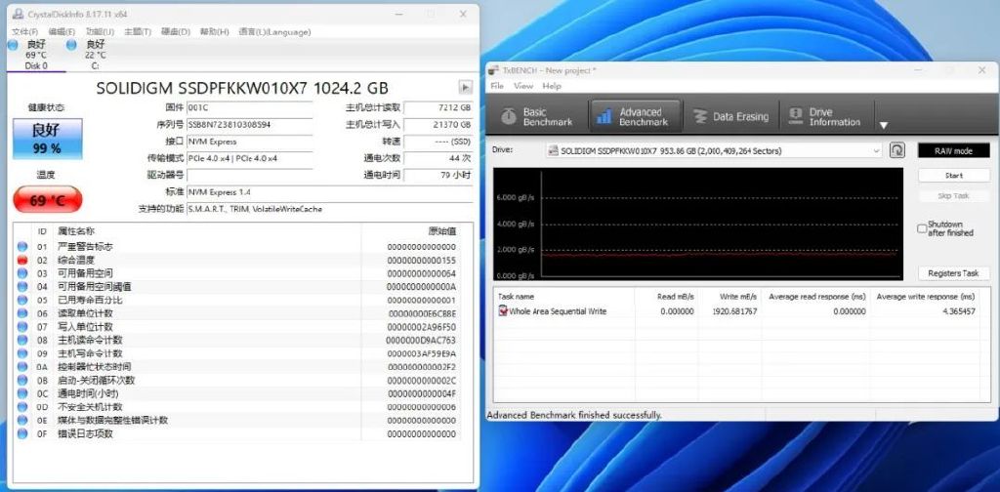Click the power-on hours value 79 小时
Screen dimensions: 1000x492
click(438, 175)
